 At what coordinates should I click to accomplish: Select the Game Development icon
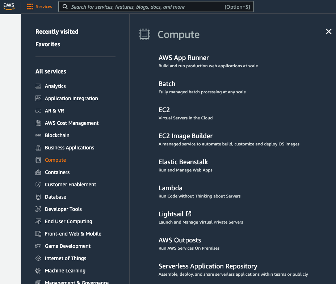point(38,246)
